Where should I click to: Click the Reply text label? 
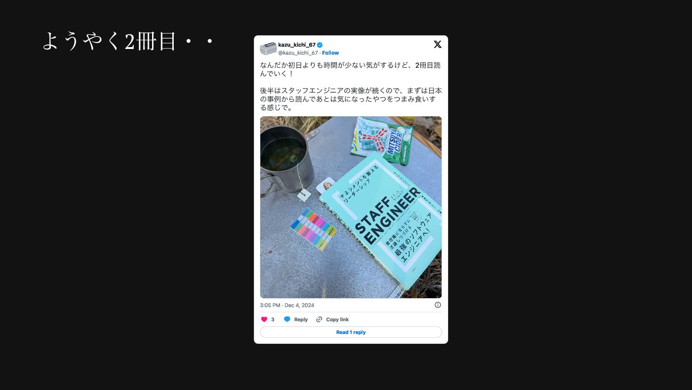[301, 319]
